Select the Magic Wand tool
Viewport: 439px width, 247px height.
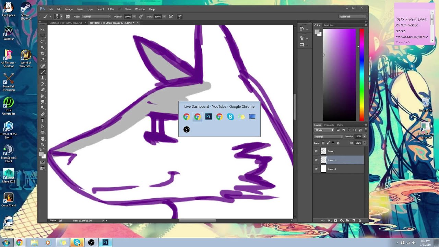point(43,48)
